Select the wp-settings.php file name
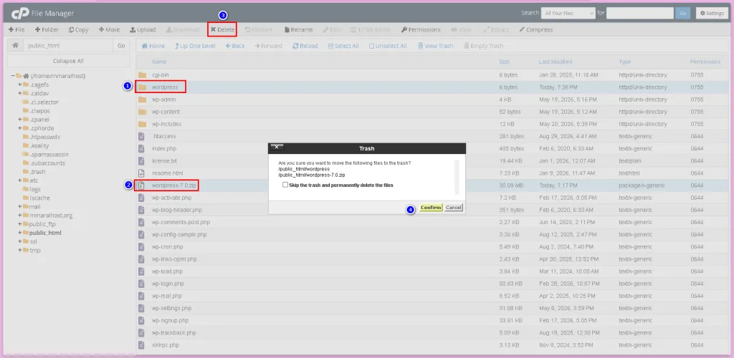 [172, 308]
